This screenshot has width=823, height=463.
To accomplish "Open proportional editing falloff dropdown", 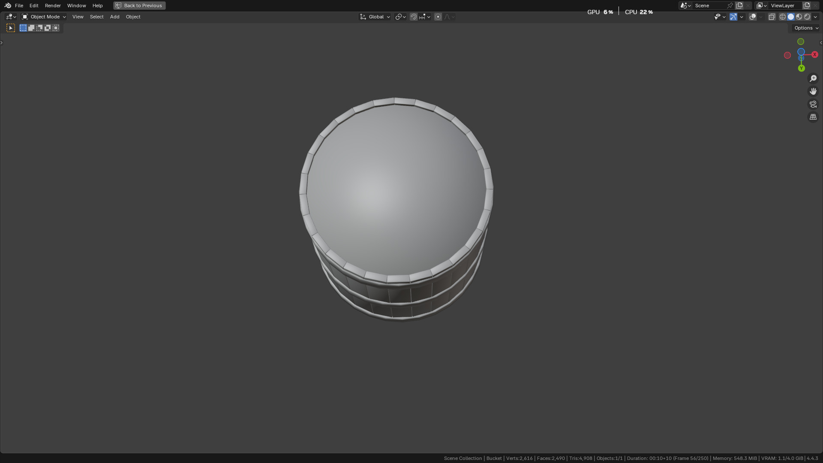I will coord(449,17).
